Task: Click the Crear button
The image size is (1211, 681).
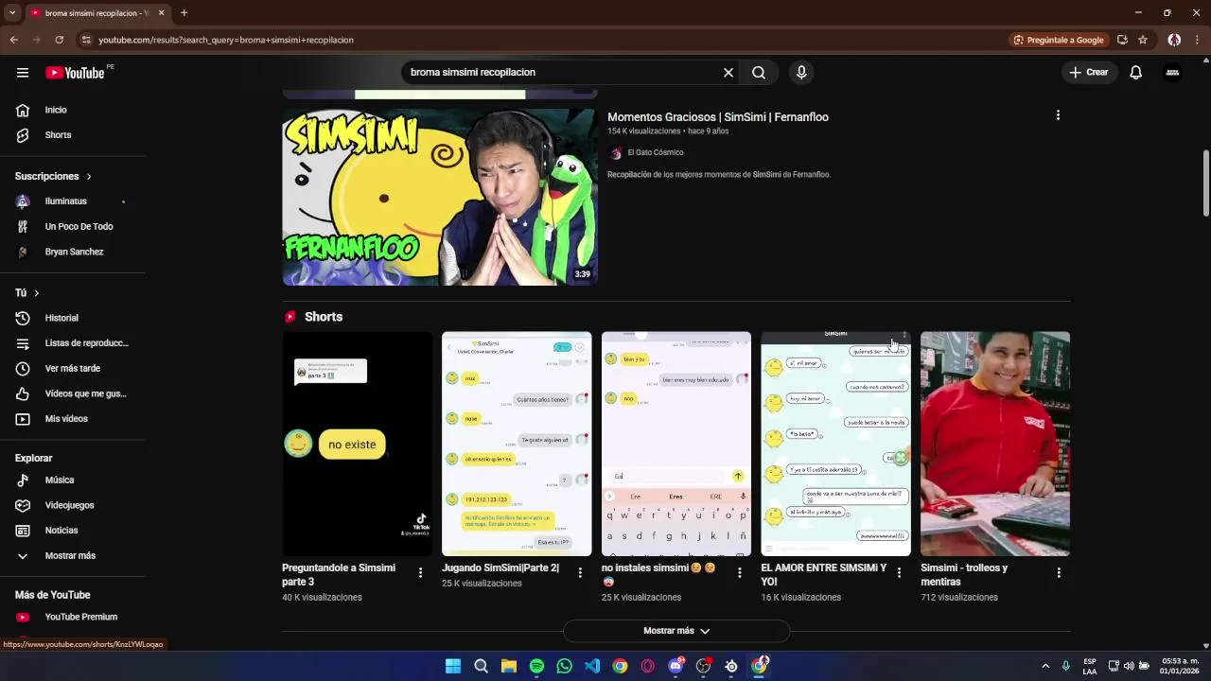Action: [x=1089, y=73]
